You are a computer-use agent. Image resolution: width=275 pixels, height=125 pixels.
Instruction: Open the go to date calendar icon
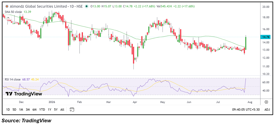tap(72, 109)
